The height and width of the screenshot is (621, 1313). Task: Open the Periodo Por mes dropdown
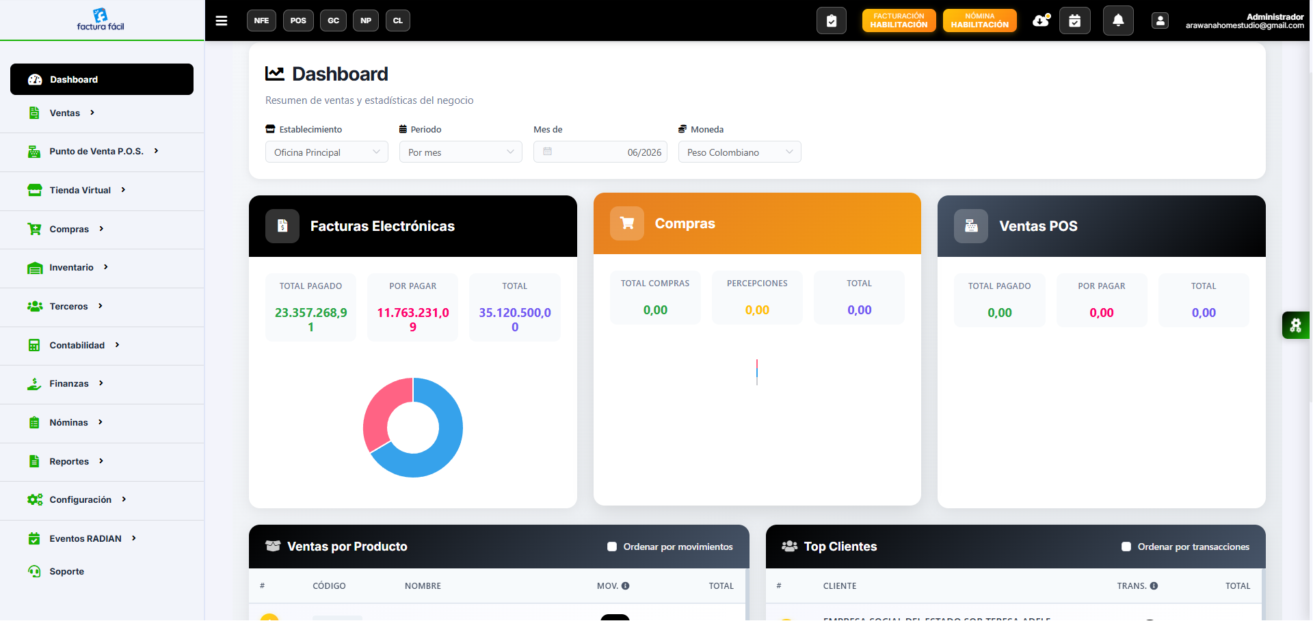461,152
